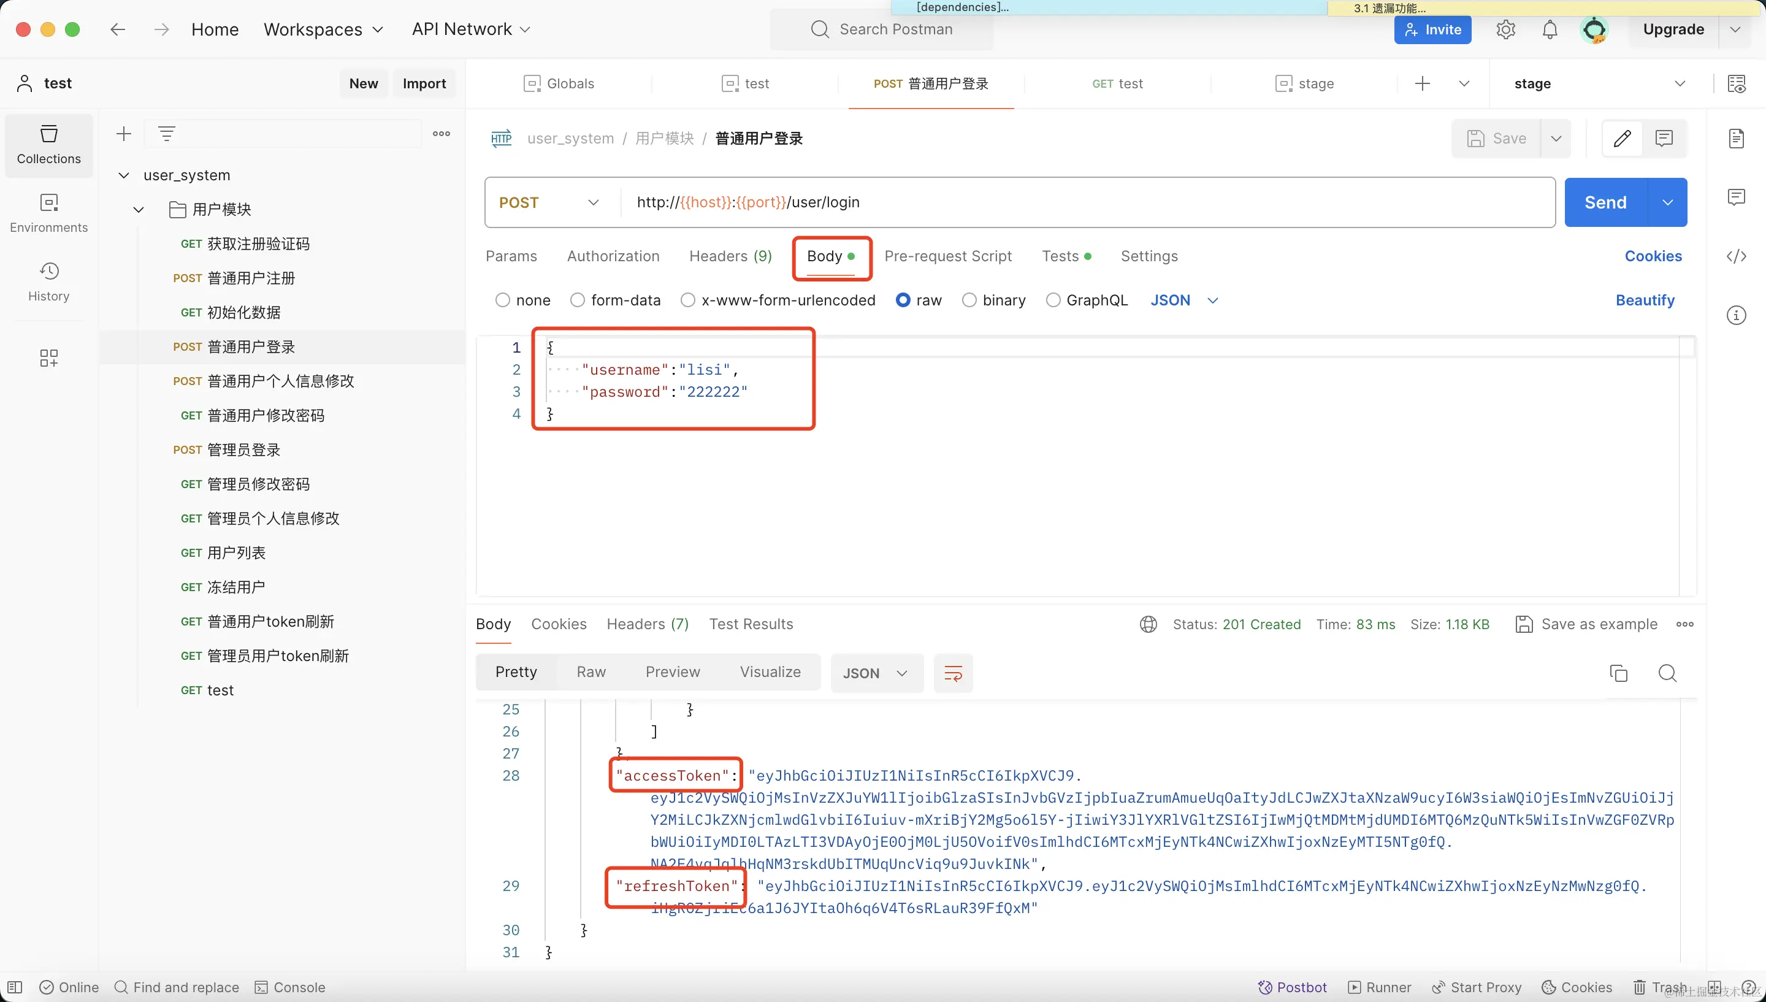
Task: Select the form-data body option
Action: [x=577, y=300]
